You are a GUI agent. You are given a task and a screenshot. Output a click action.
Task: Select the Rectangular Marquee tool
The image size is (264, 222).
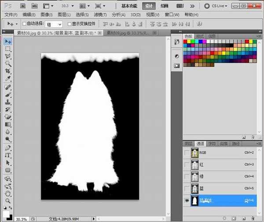[8, 49]
